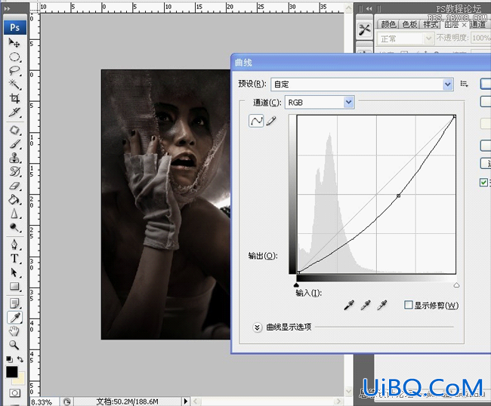Select the Path Selection tool
The image size is (491, 406).
(x=14, y=272)
